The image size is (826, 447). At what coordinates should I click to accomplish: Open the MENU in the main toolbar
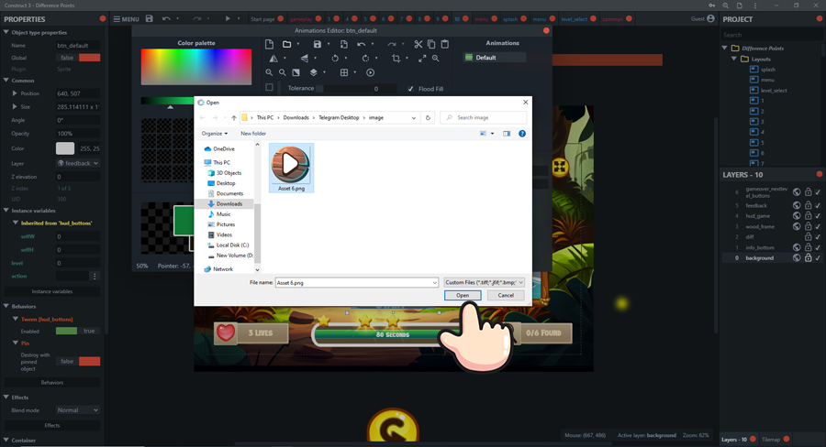[x=126, y=18]
